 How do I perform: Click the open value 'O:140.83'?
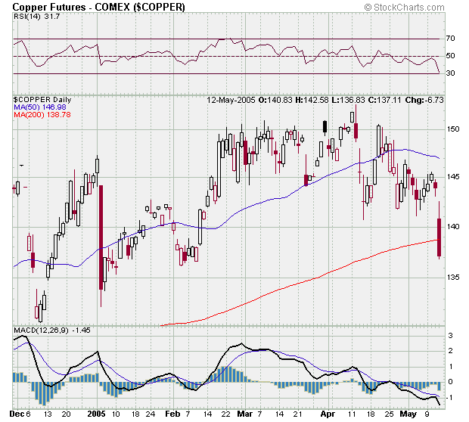pos(275,100)
